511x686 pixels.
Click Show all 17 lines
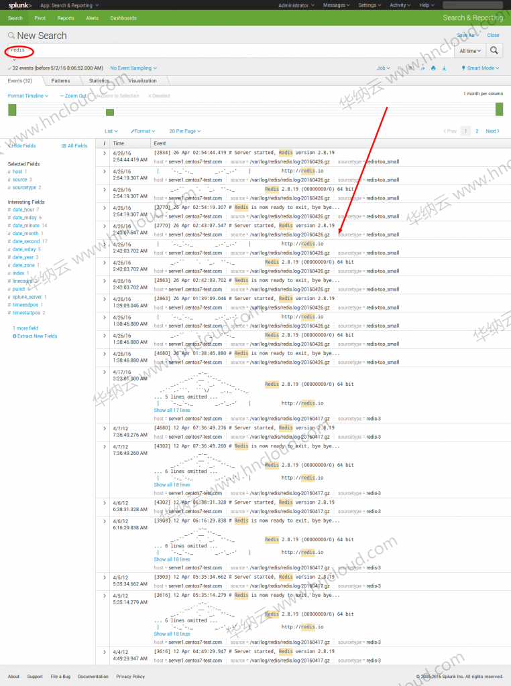point(172,411)
